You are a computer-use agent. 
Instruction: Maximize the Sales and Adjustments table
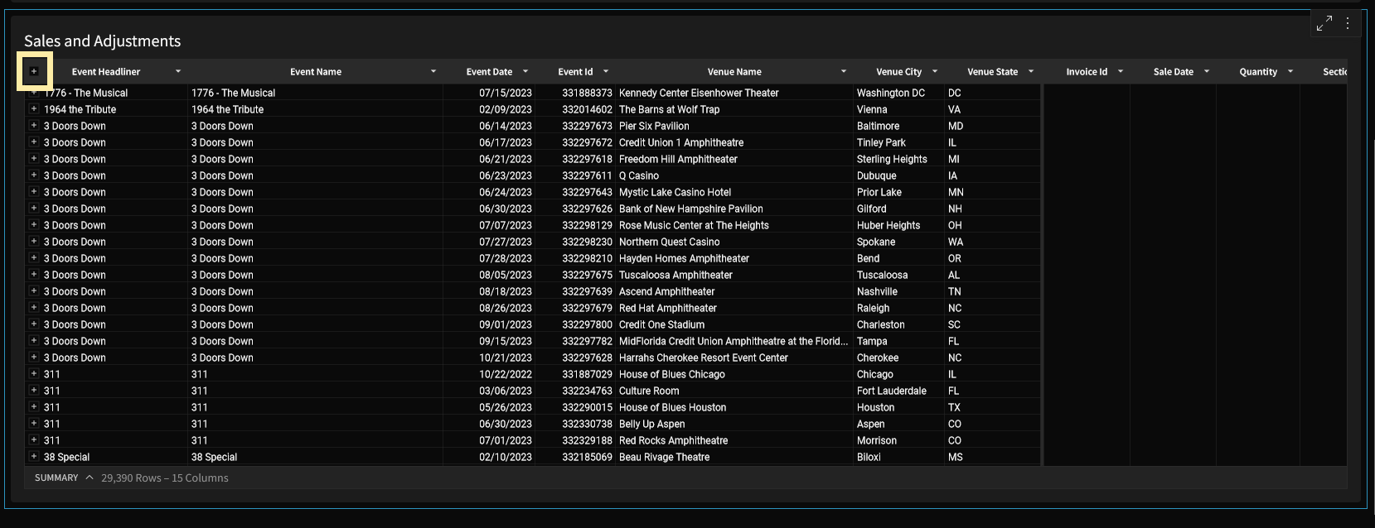tap(1324, 23)
